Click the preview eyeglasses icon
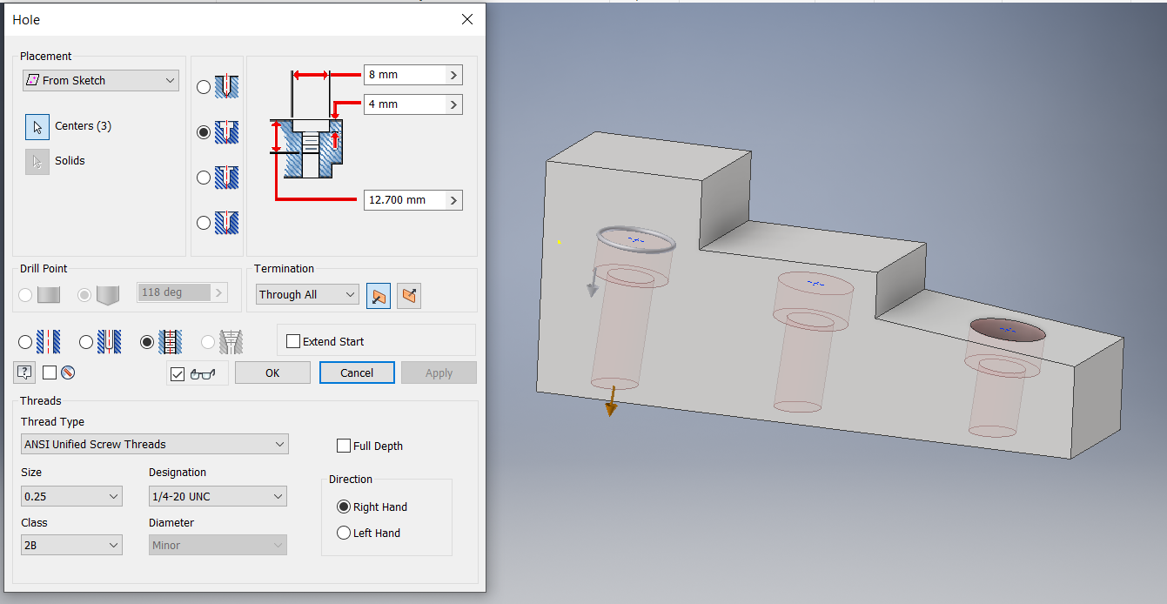The height and width of the screenshot is (604, 1167). tap(202, 373)
